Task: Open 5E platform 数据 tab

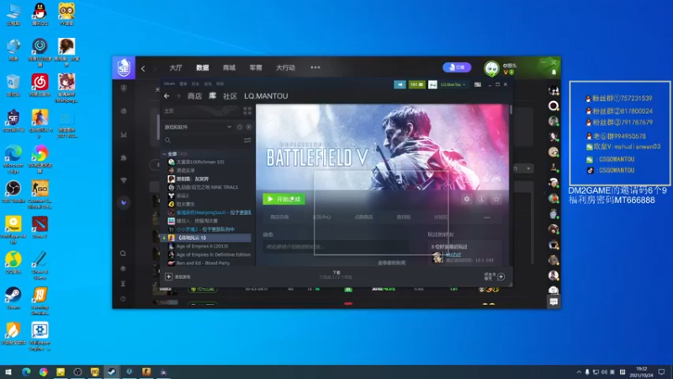Action: [x=202, y=67]
